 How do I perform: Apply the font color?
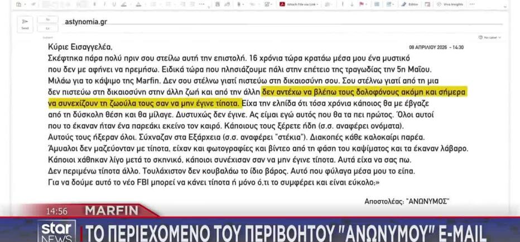[x=138, y=4]
